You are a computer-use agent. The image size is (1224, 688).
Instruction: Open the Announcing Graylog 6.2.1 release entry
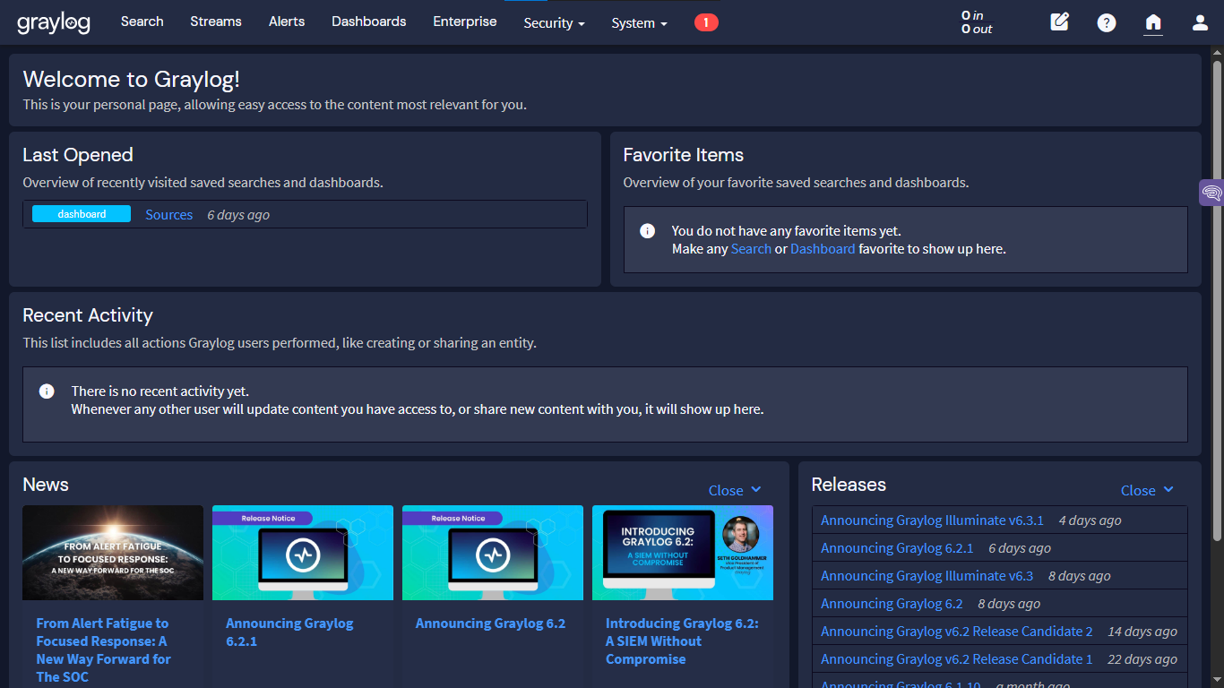click(897, 548)
